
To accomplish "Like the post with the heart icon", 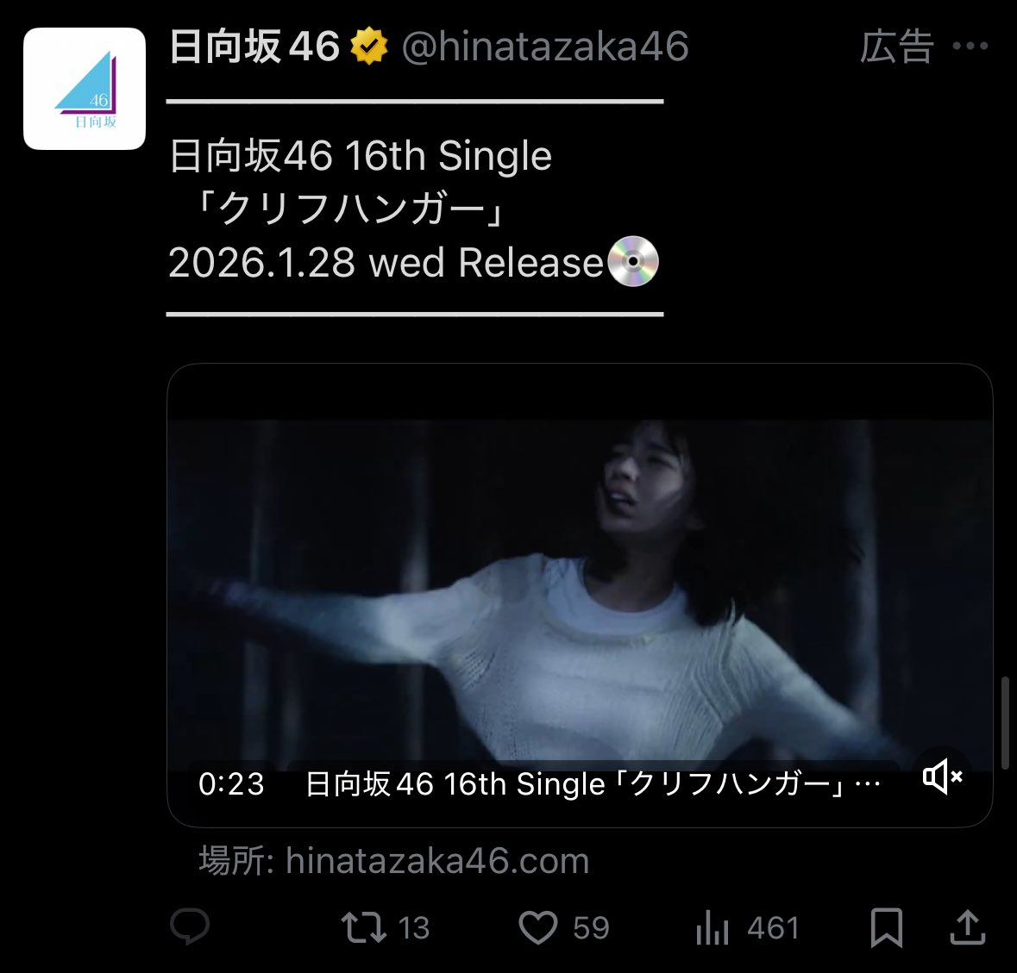I will coord(537,927).
